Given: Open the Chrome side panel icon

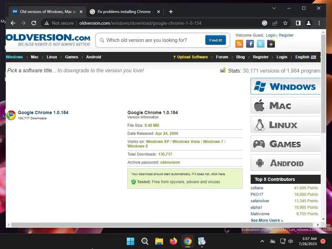Looking at the screenshot, I should pyautogui.click(x=298, y=23).
